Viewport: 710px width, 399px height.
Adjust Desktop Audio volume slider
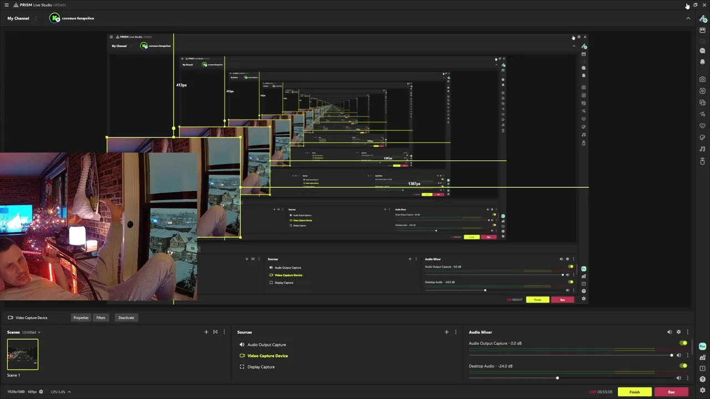tap(571, 378)
